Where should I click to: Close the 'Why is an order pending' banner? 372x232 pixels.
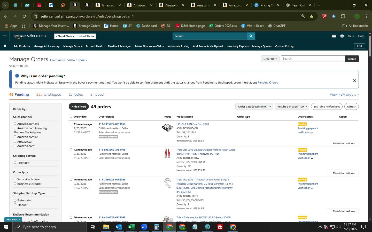click(x=355, y=81)
